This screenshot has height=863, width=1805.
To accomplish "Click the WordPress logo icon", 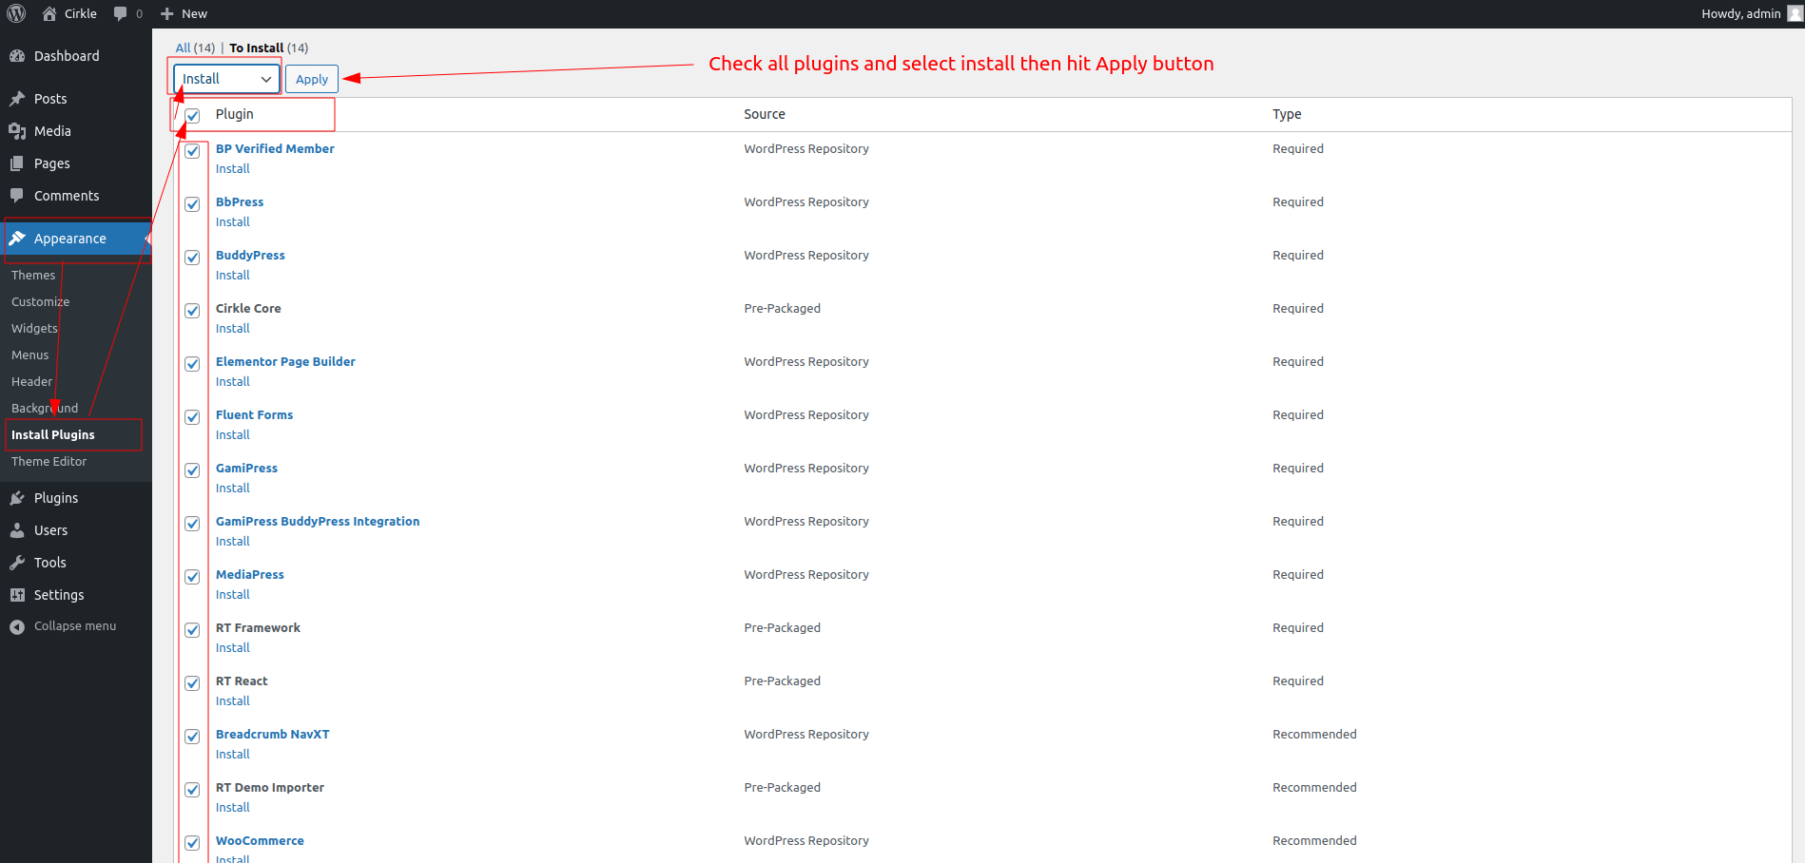I will tap(16, 13).
